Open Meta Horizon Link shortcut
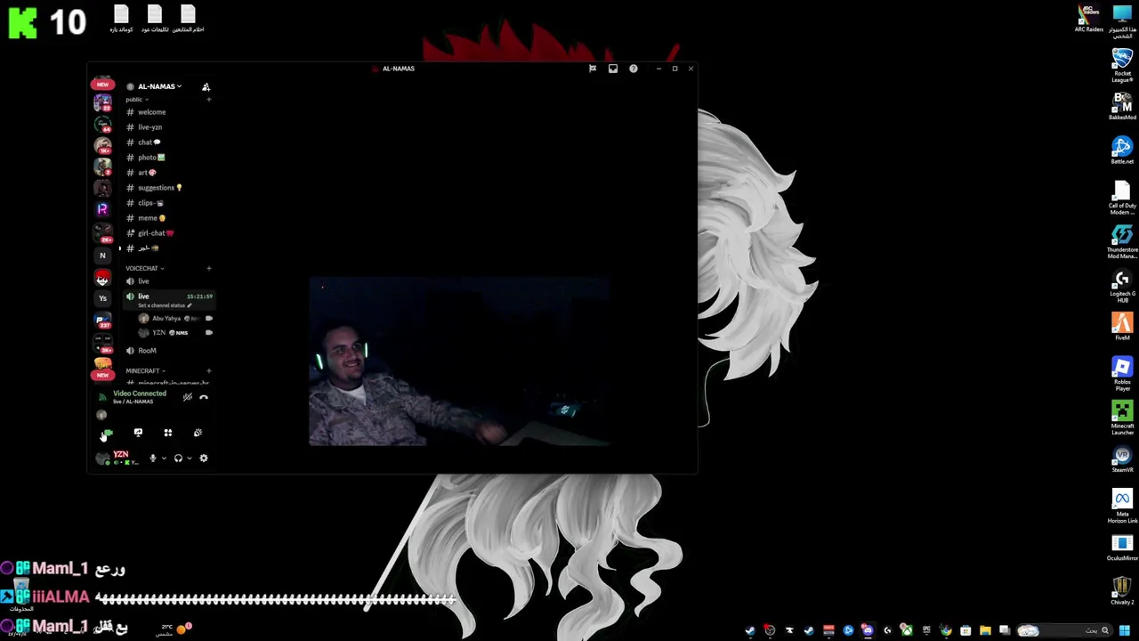This screenshot has height=641, width=1139. coord(1122,506)
